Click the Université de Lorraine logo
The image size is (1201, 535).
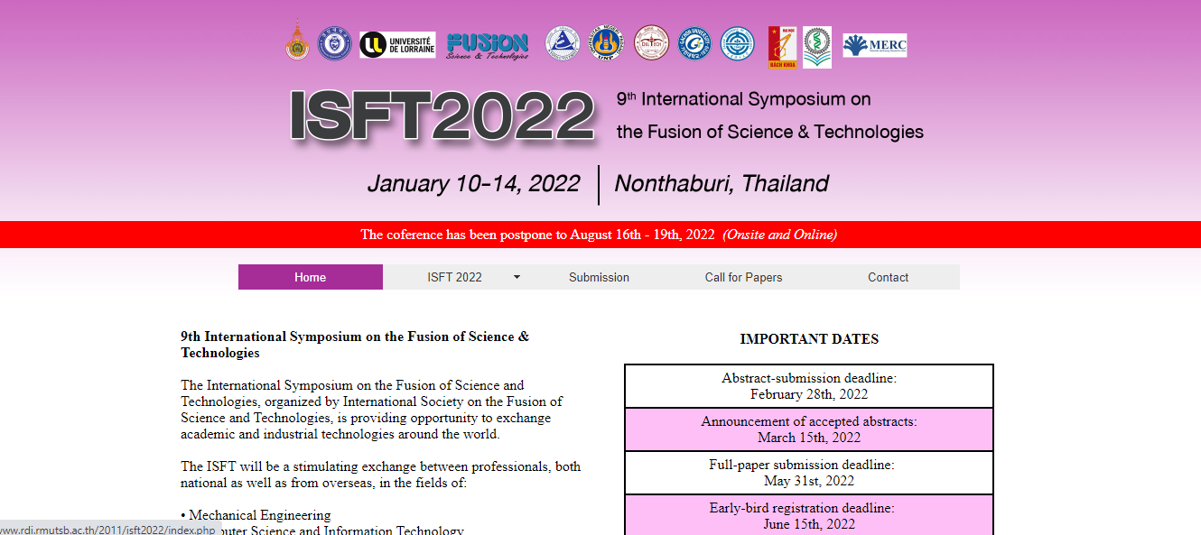tap(398, 44)
